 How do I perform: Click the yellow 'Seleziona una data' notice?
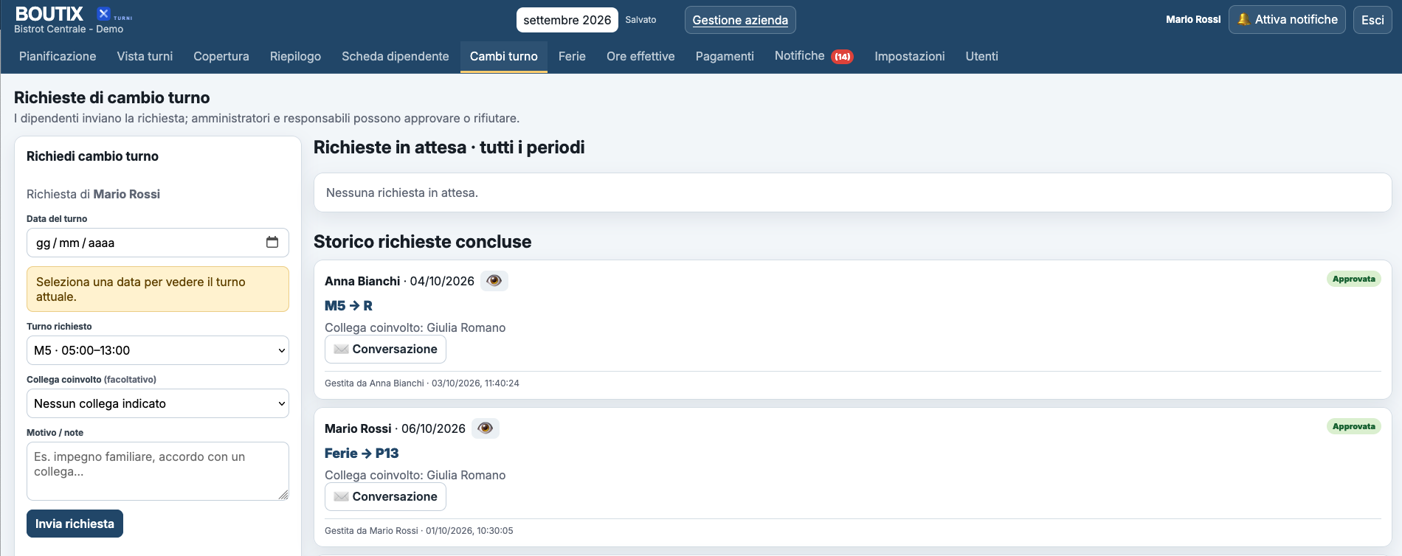coord(158,289)
